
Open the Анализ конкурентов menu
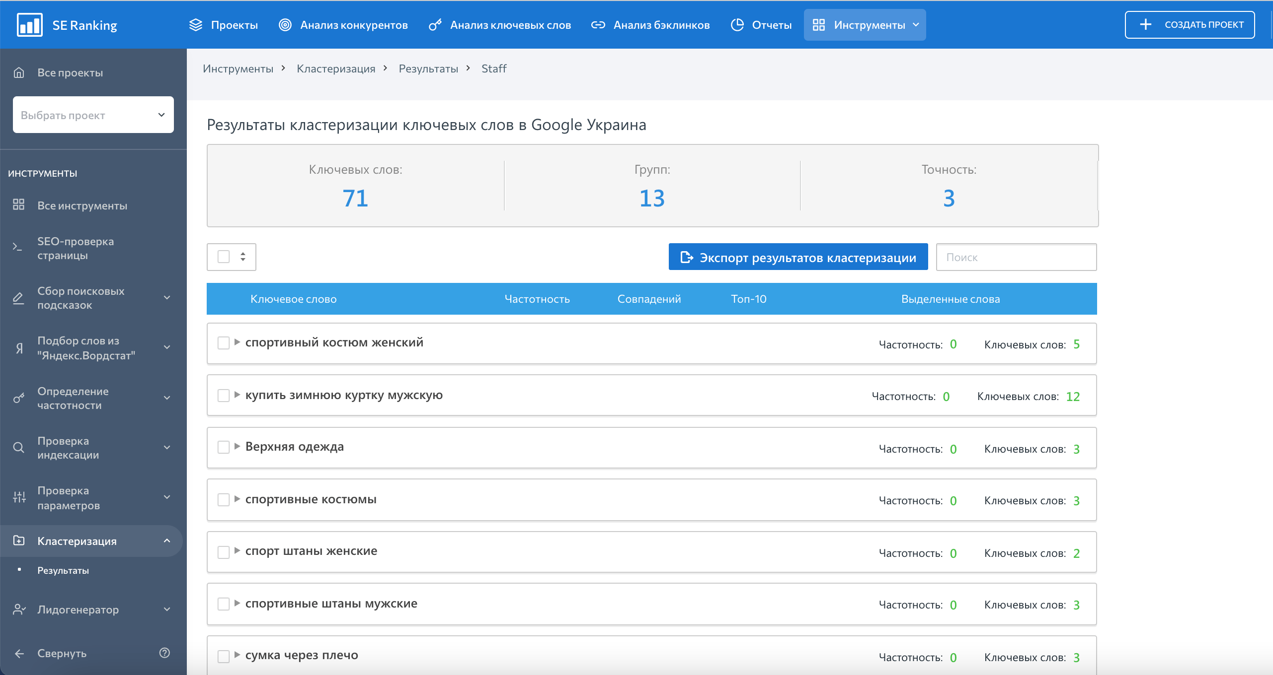point(343,25)
